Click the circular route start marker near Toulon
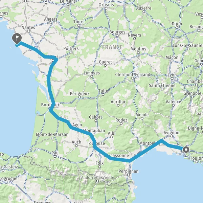The image size is (203, 203). click(x=186, y=150)
